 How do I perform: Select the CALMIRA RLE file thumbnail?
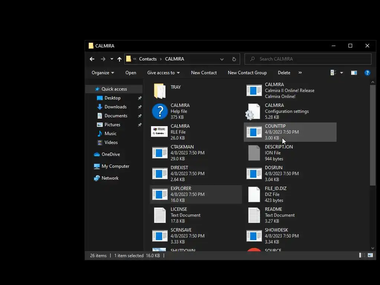[159, 132]
